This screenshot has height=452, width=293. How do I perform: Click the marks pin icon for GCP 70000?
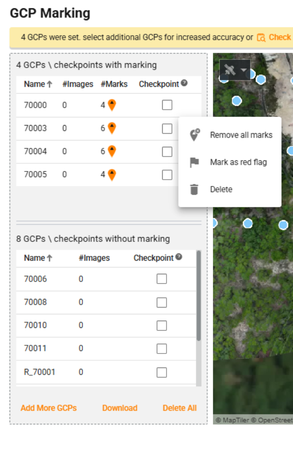[x=112, y=105]
